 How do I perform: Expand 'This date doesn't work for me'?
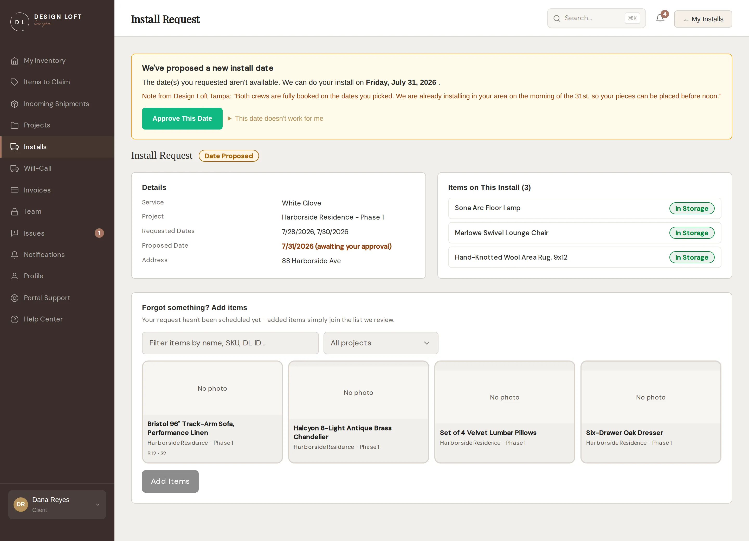pyautogui.click(x=275, y=119)
